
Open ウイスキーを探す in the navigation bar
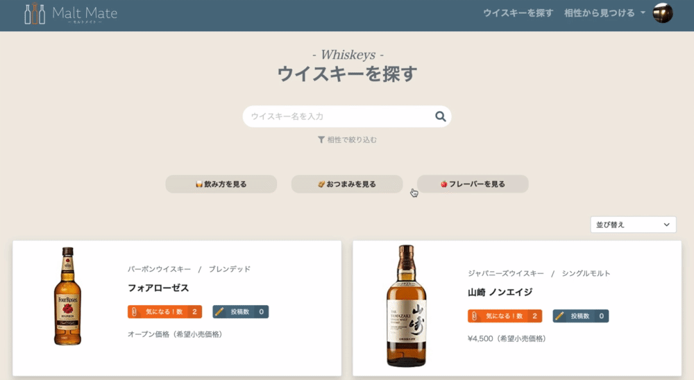point(518,13)
